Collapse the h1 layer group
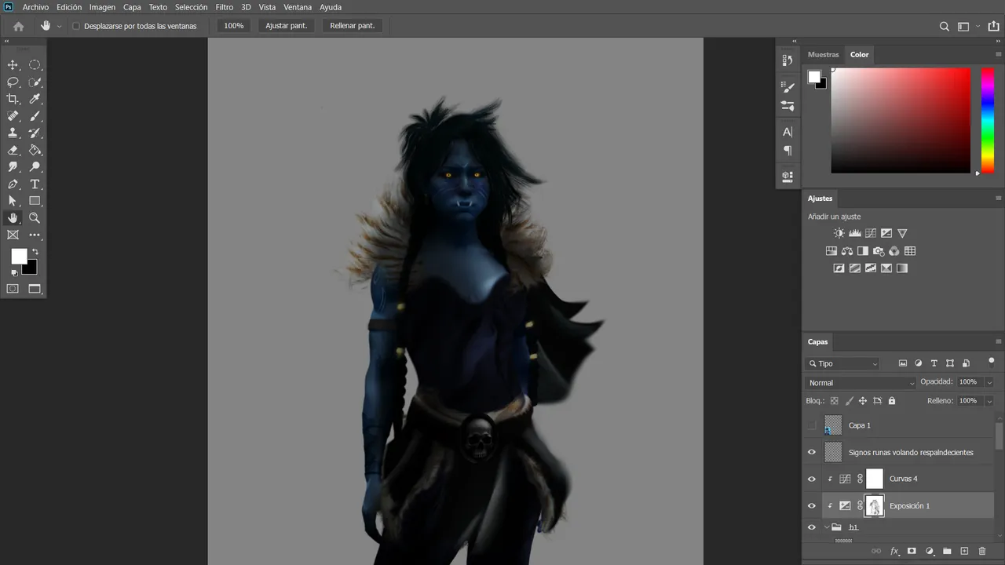The height and width of the screenshot is (565, 1005). pyautogui.click(x=827, y=527)
